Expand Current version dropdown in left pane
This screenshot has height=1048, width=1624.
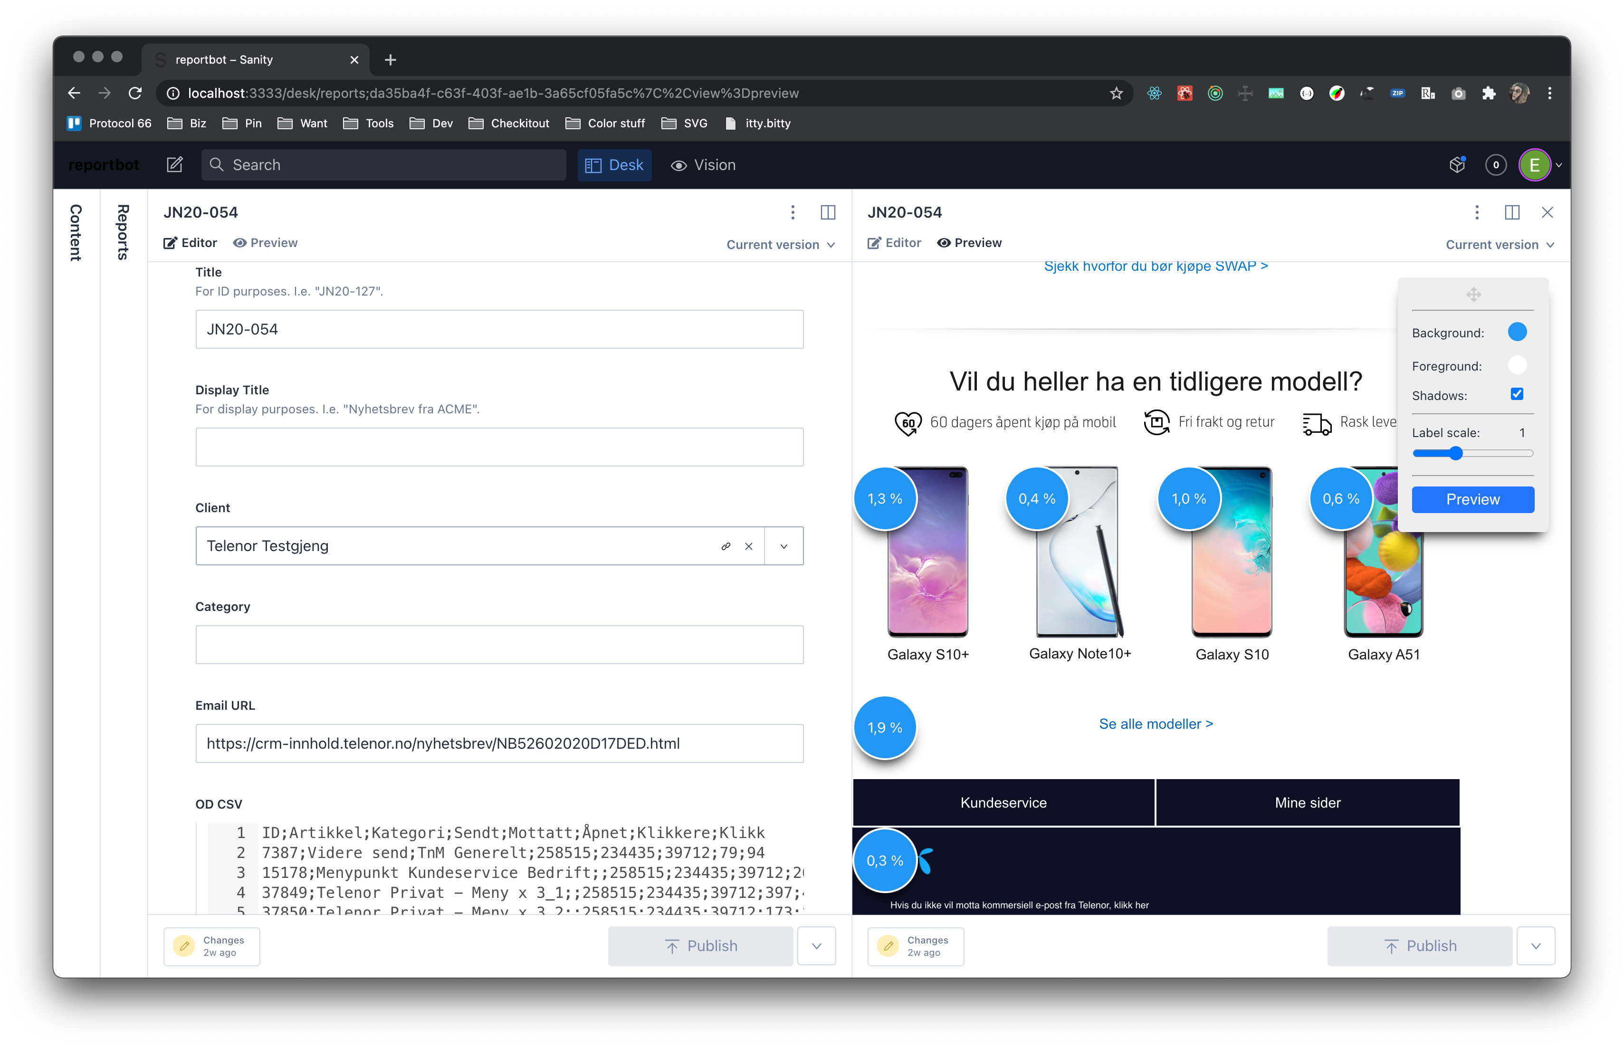pyautogui.click(x=781, y=244)
